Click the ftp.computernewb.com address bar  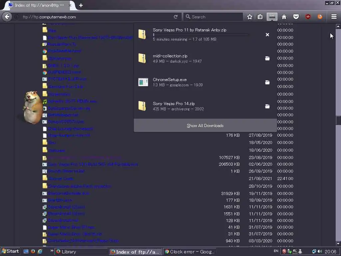pyautogui.click(x=96, y=17)
